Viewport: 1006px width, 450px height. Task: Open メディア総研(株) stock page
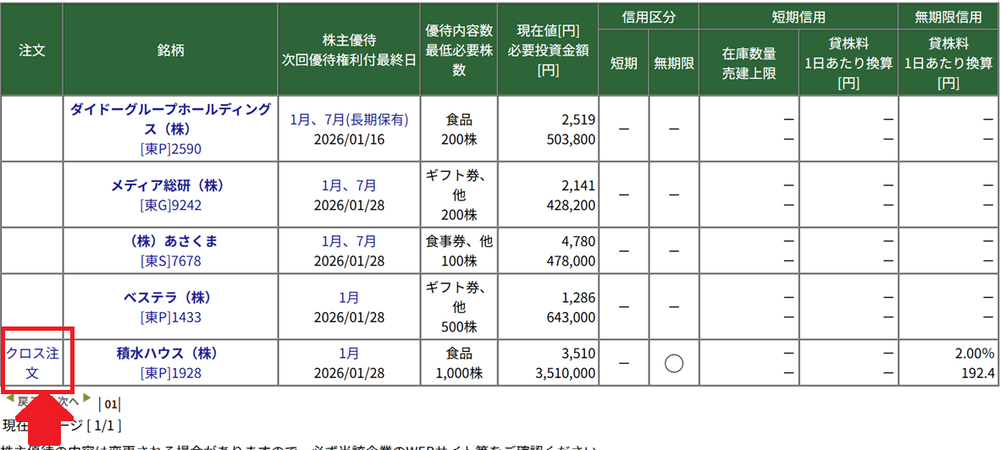[x=170, y=185]
